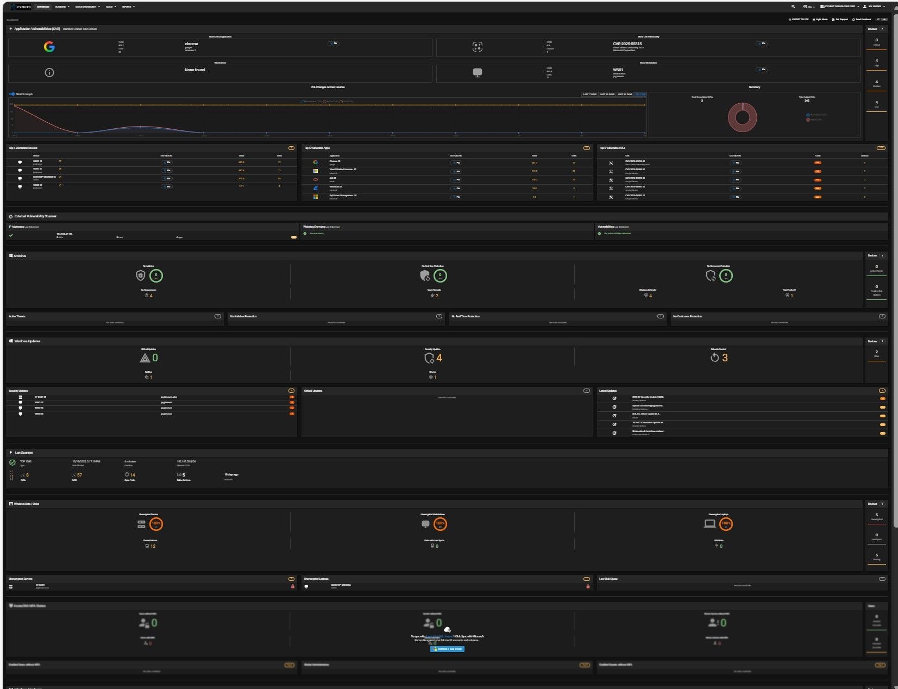This screenshot has width=898, height=689.
Task: Open the Scanners dropdown menu
Action: (62, 7)
